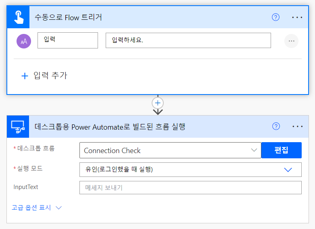Image resolution: width=315 pixels, height=229 pixels.
Task: Click the 입력 name field
Action: 68,40
